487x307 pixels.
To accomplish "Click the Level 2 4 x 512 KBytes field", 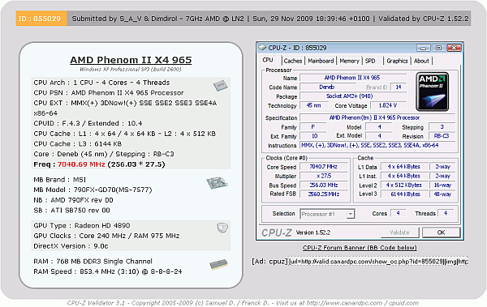I will (x=405, y=185).
